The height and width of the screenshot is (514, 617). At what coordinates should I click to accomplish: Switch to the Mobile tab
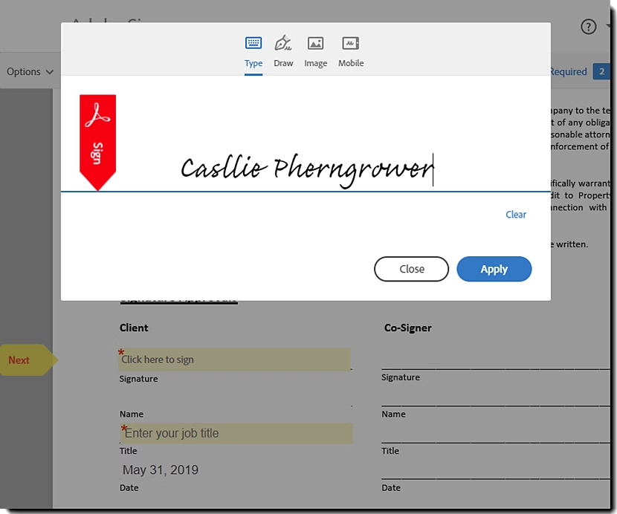[350, 52]
